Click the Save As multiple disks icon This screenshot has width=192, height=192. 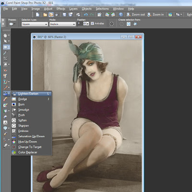pyautogui.click(x=71, y=14)
